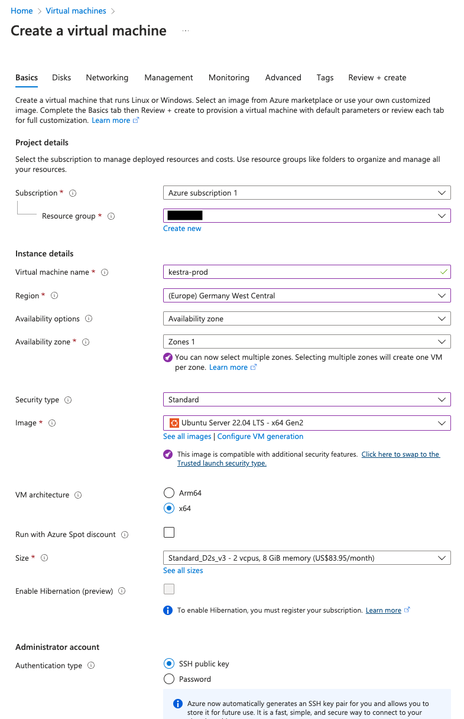The height and width of the screenshot is (719, 464).
Task: Choose Password authentication type
Action: [169, 679]
